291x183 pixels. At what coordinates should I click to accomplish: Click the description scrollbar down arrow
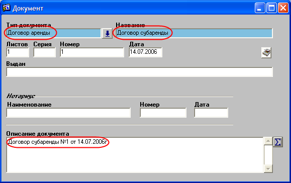click(x=268, y=169)
